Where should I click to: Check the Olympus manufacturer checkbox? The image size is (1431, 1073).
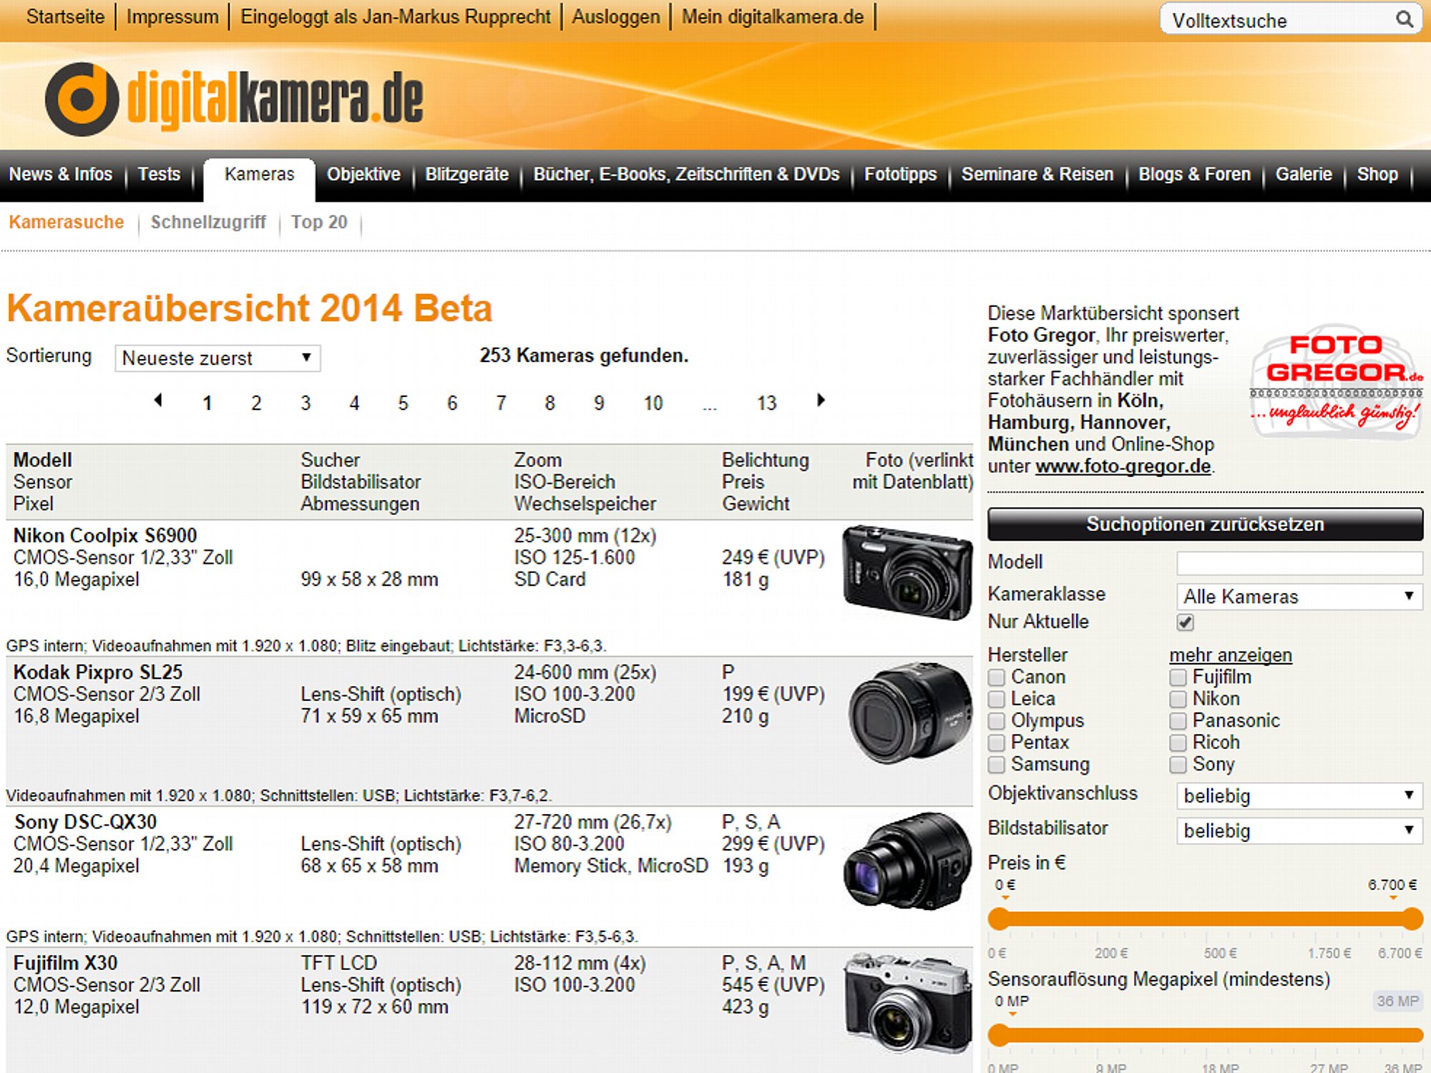pos(997,721)
